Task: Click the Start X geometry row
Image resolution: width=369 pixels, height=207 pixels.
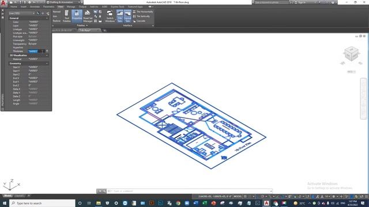Action: coord(29,67)
